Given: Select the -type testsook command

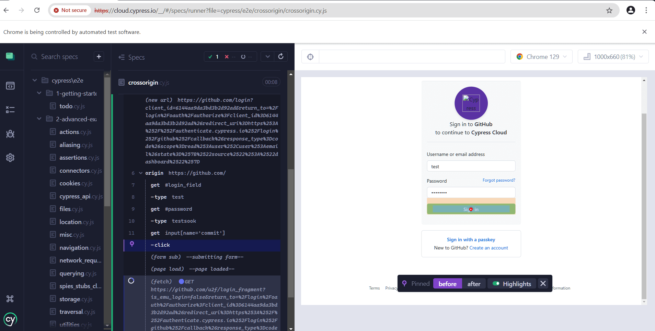Looking at the screenshot, I should [203, 221].
